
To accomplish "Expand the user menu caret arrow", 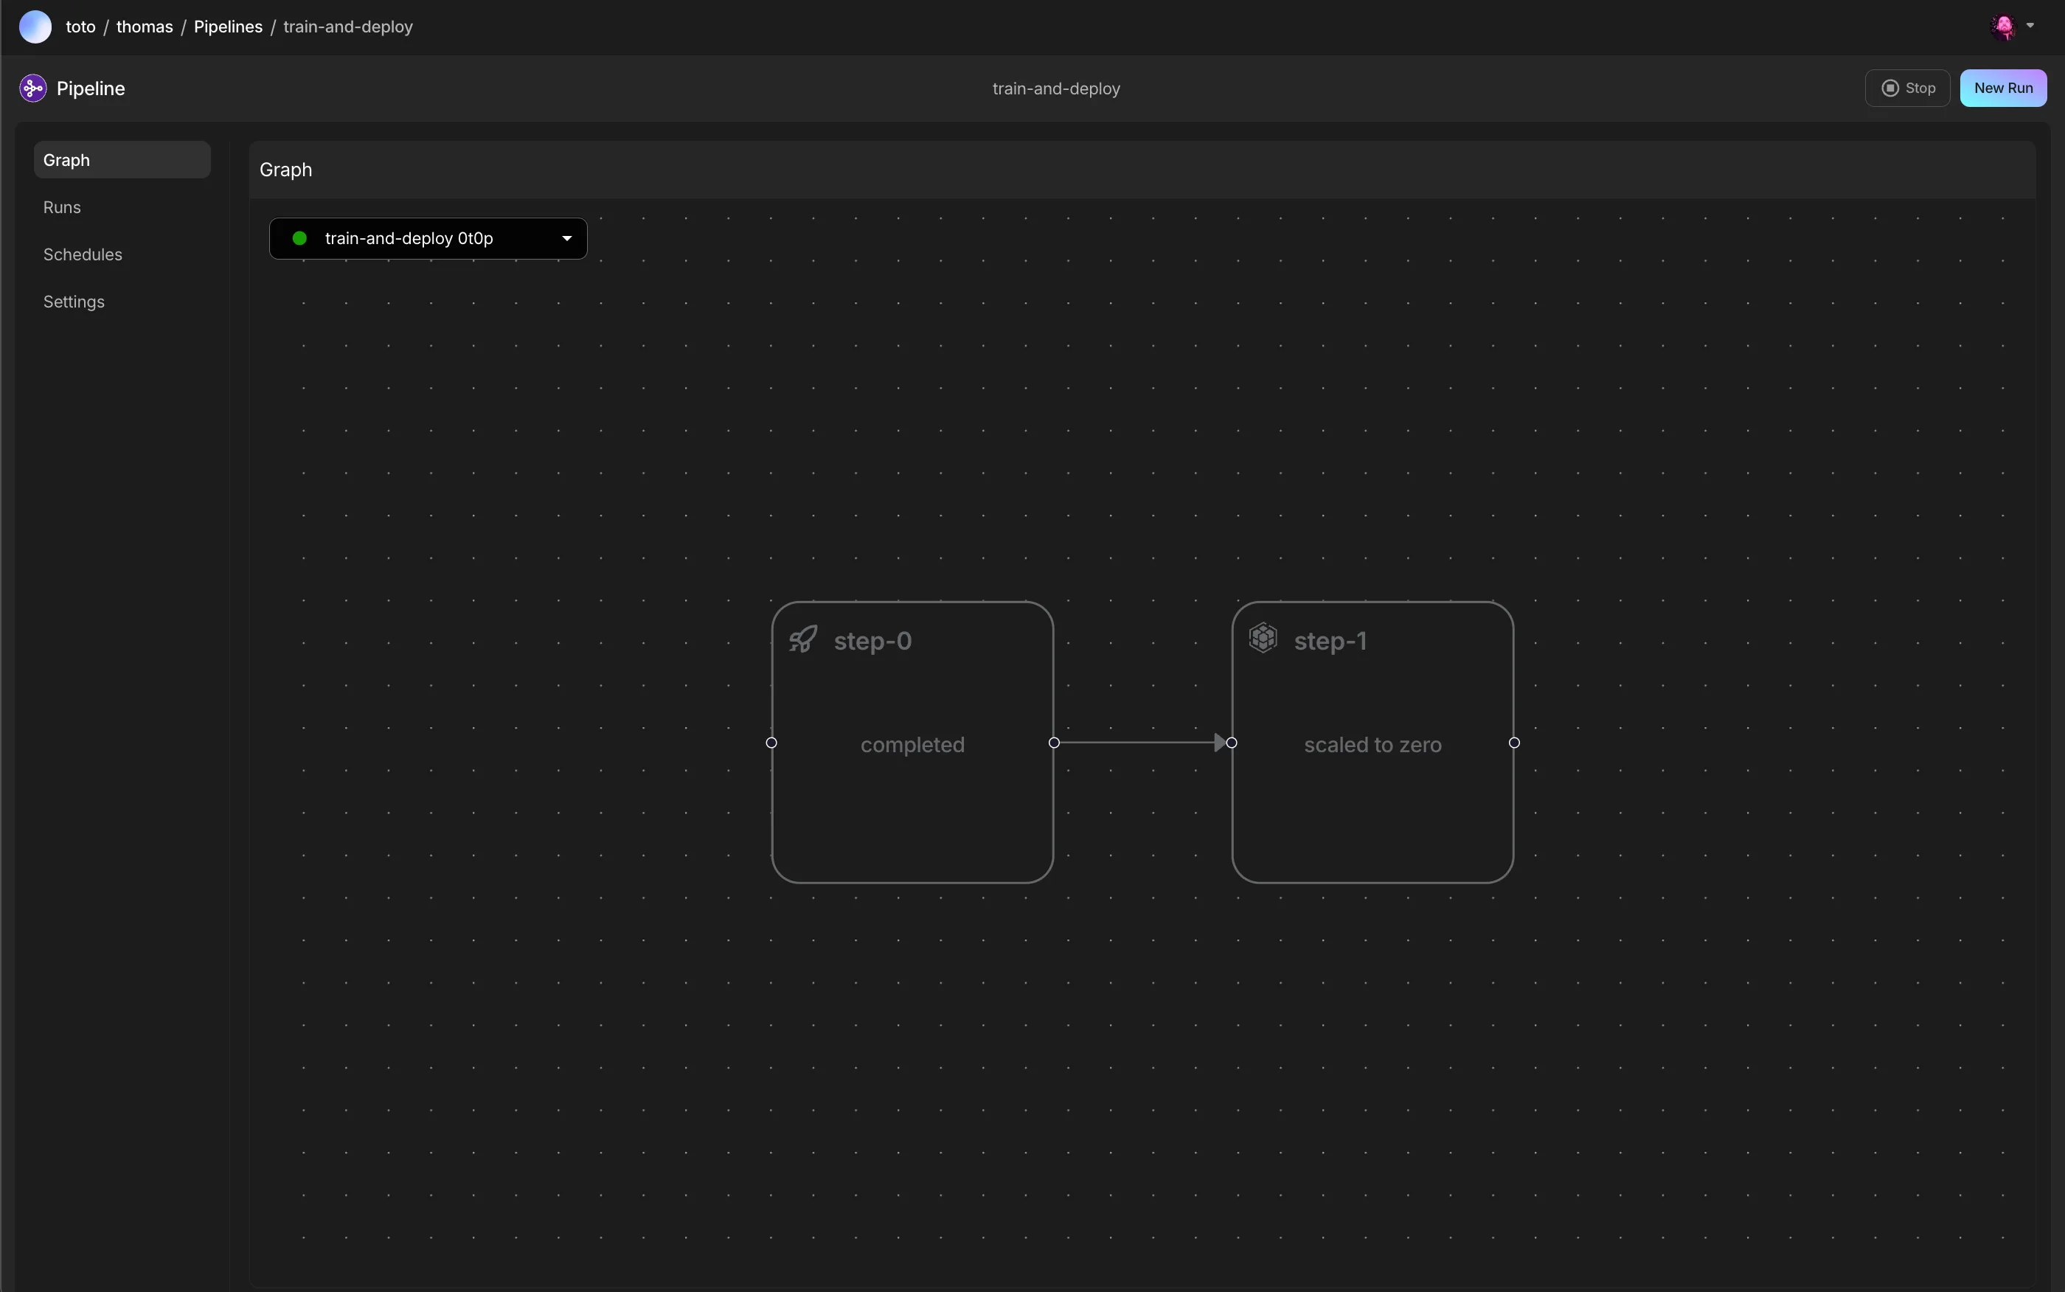I will point(2031,26).
